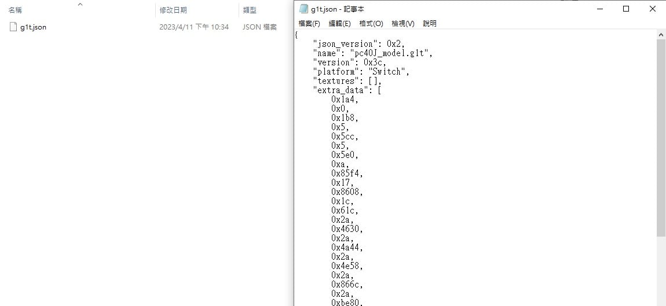Click the Notepad icon in title bar
The width and height of the screenshot is (666, 306).
pos(303,9)
